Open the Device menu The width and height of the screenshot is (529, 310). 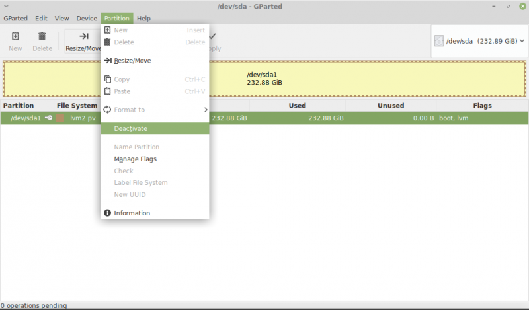point(87,19)
